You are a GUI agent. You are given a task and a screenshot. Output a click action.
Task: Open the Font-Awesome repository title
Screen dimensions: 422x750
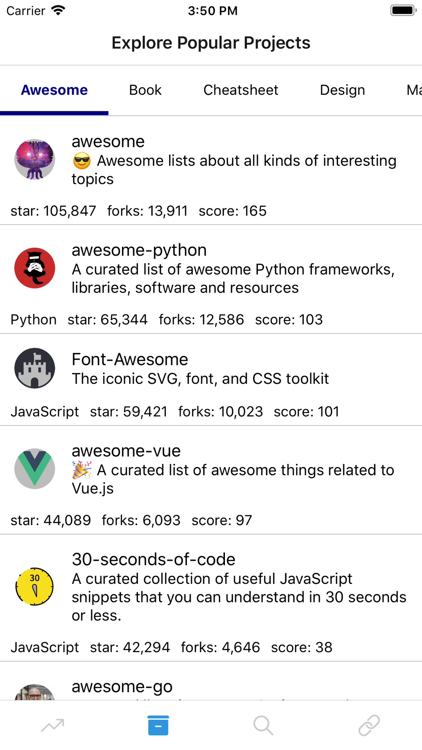(x=130, y=359)
